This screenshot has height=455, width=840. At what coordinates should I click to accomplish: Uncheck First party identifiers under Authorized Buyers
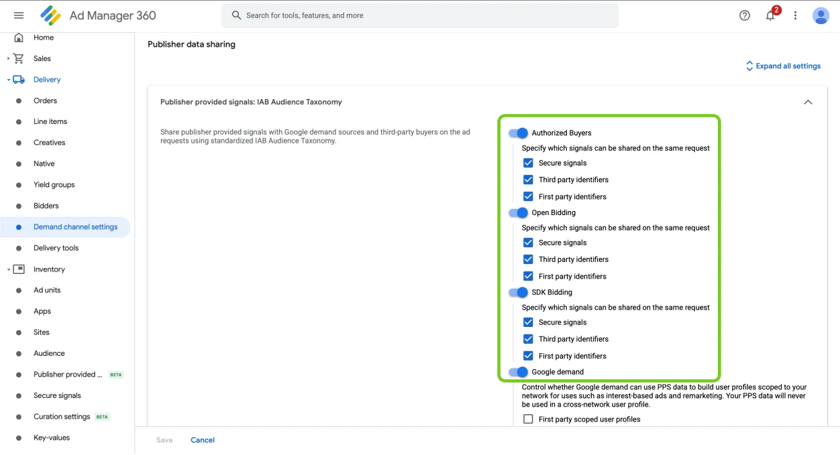528,197
